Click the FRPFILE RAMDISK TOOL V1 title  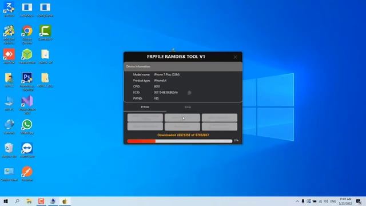point(176,57)
